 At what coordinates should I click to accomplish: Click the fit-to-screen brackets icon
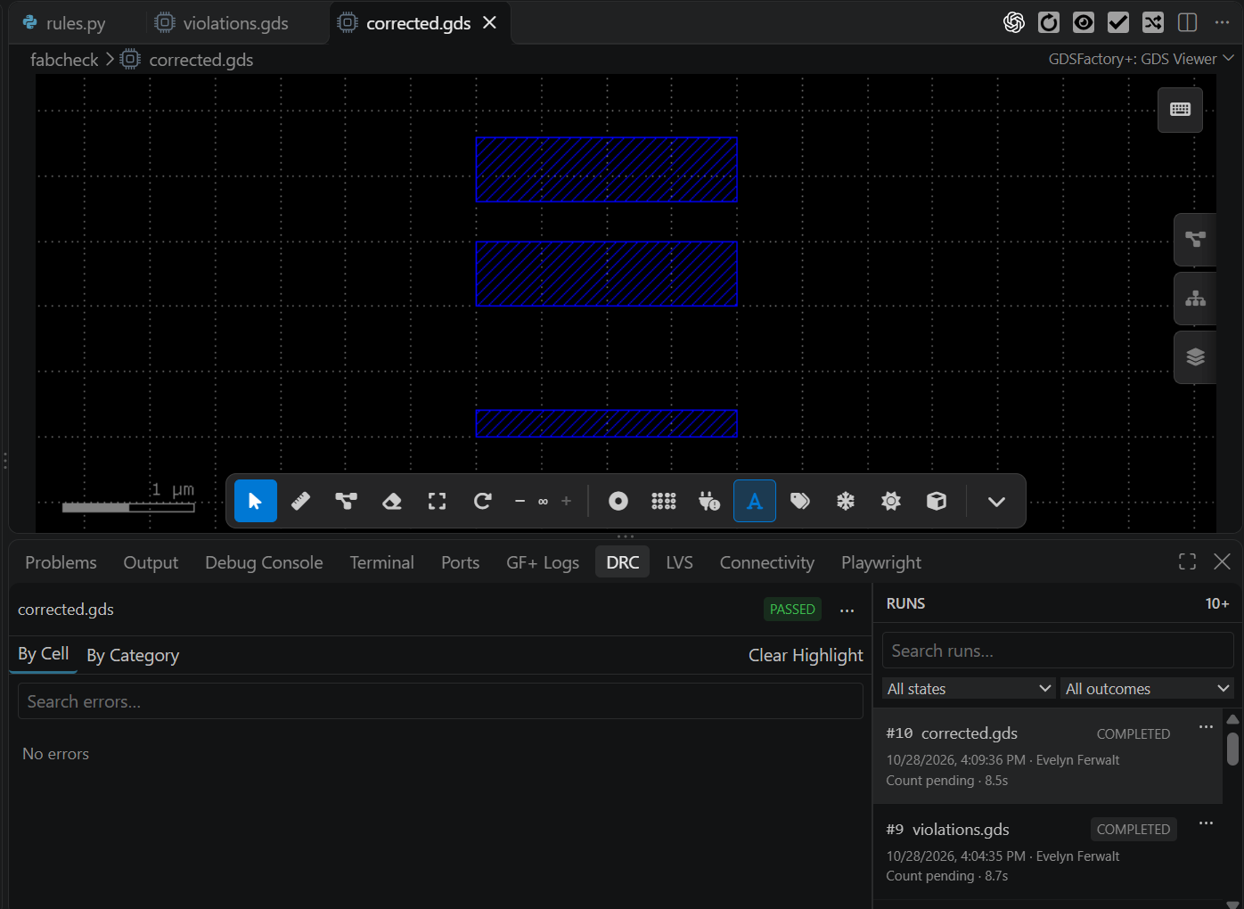click(x=438, y=501)
